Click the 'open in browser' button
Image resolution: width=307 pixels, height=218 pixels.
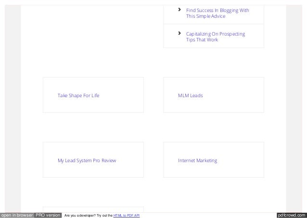point(17,215)
